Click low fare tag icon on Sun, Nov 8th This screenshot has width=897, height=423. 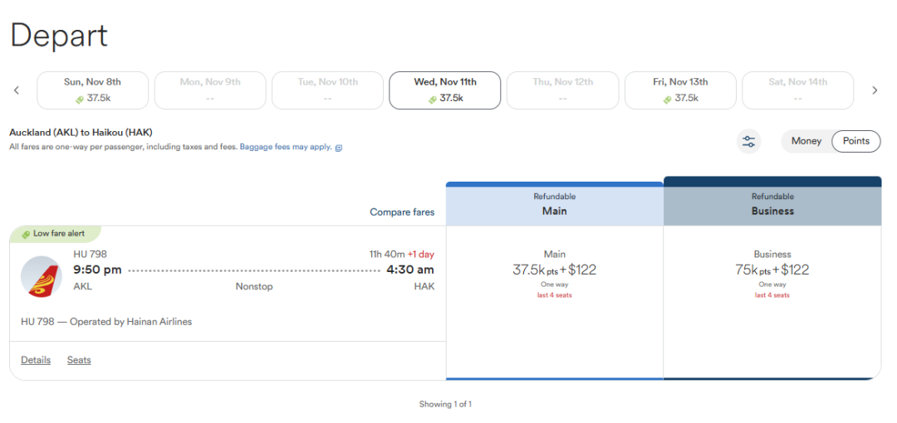pyautogui.click(x=80, y=99)
